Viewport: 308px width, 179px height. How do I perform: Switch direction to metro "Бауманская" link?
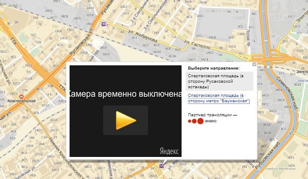click(219, 98)
